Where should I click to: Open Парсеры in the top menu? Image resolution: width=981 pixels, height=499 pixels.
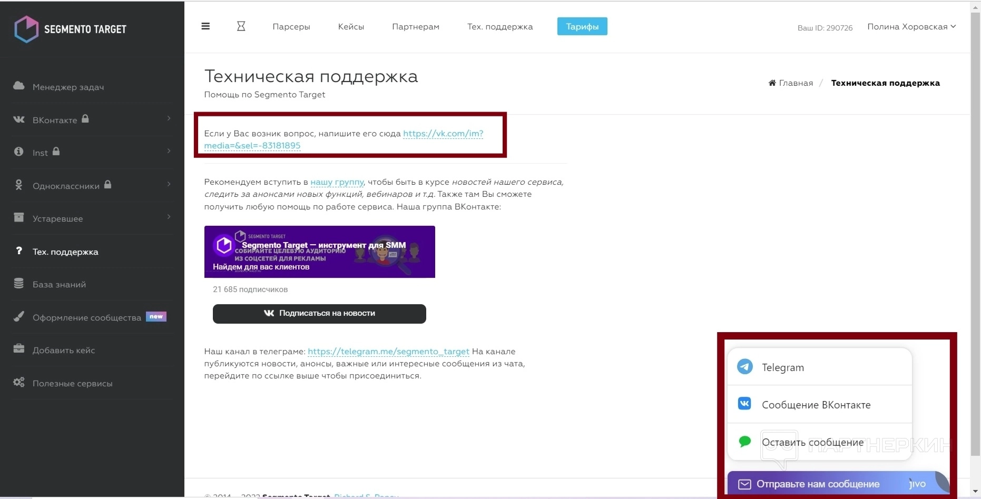[x=291, y=27]
